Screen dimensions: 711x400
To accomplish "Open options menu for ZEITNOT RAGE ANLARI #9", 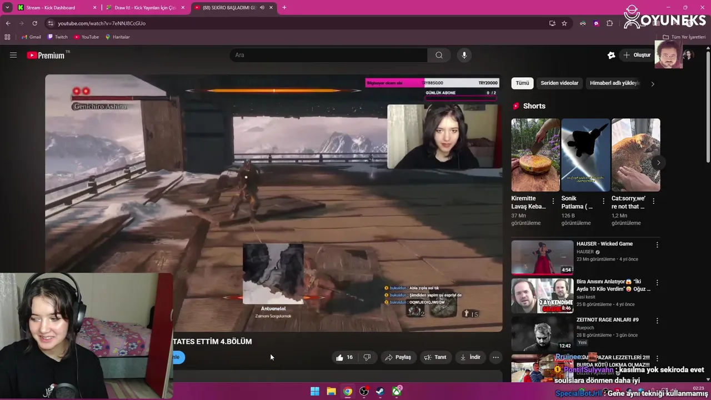I will click(x=657, y=321).
